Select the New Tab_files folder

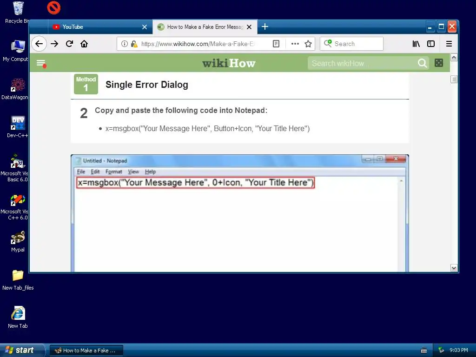(x=18, y=280)
